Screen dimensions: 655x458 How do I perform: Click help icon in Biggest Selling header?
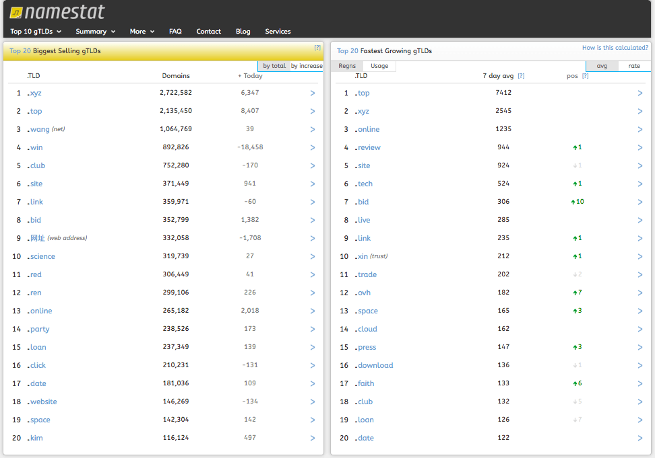click(x=317, y=48)
